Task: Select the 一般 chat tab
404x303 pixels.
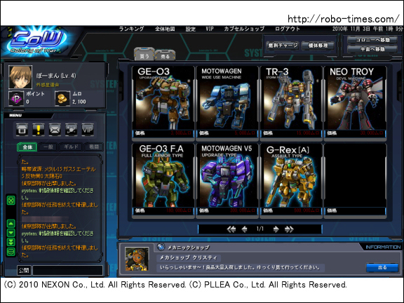Action: tap(48, 147)
